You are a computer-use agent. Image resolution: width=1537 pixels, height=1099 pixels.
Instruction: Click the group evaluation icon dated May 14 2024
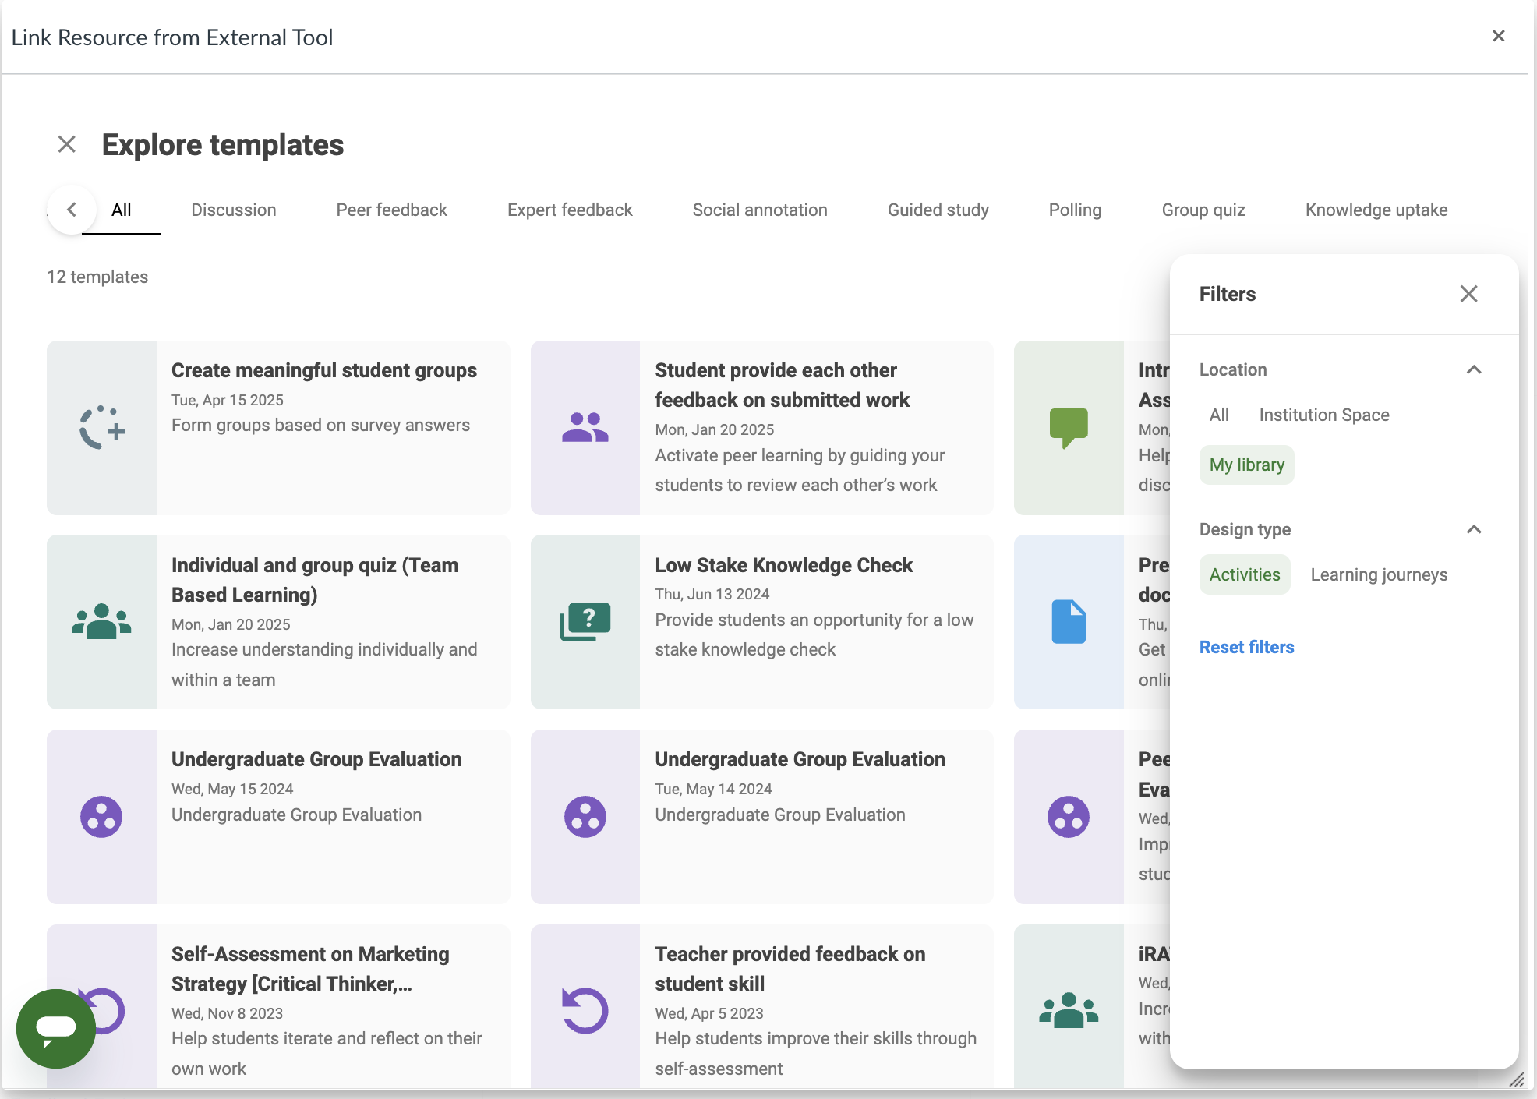coord(585,817)
